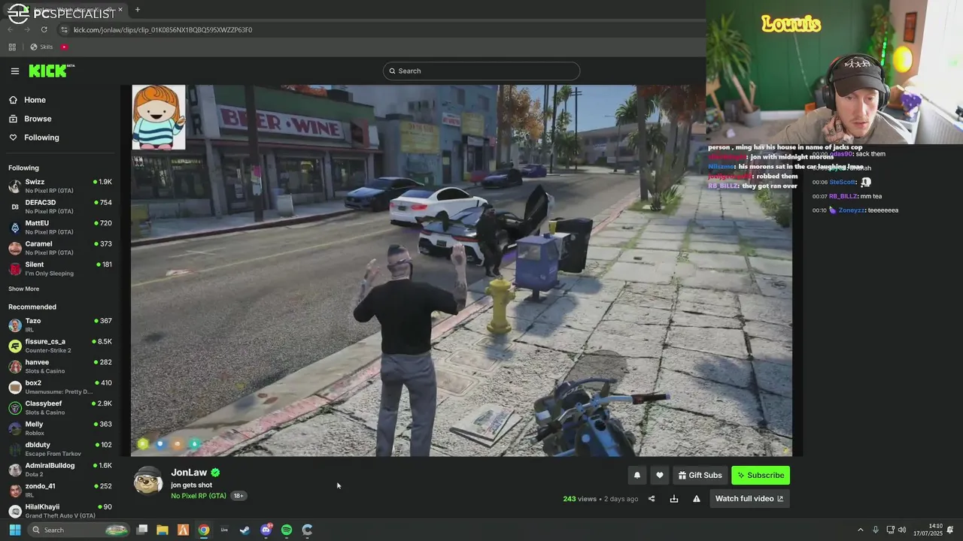Click the Gift Subs button
The height and width of the screenshot is (541, 963).
point(700,476)
